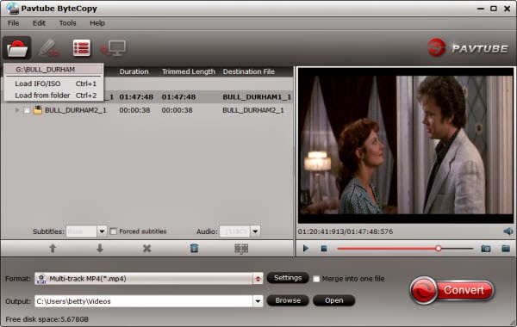Click the 01:47:48 duration cell
517x327 pixels.
point(136,97)
